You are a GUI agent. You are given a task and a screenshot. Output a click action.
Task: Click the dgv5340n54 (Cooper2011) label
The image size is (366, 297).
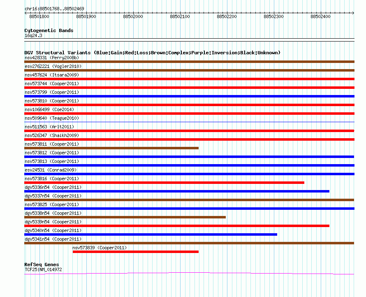click(53, 230)
